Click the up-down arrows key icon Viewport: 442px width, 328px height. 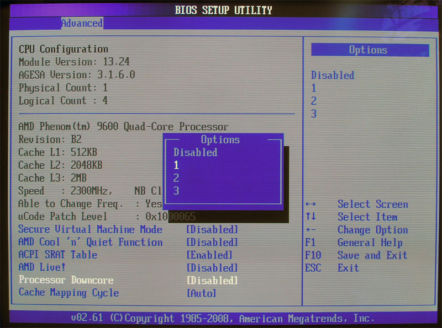click(x=311, y=216)
